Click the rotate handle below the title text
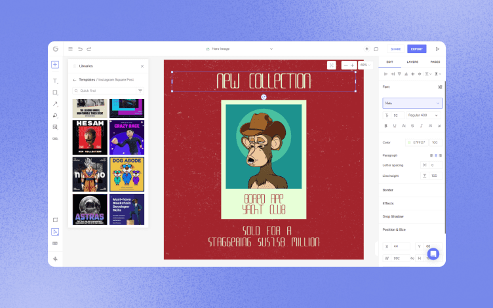Viewport: 493px width, 308px height. click(x=264, y=98)
